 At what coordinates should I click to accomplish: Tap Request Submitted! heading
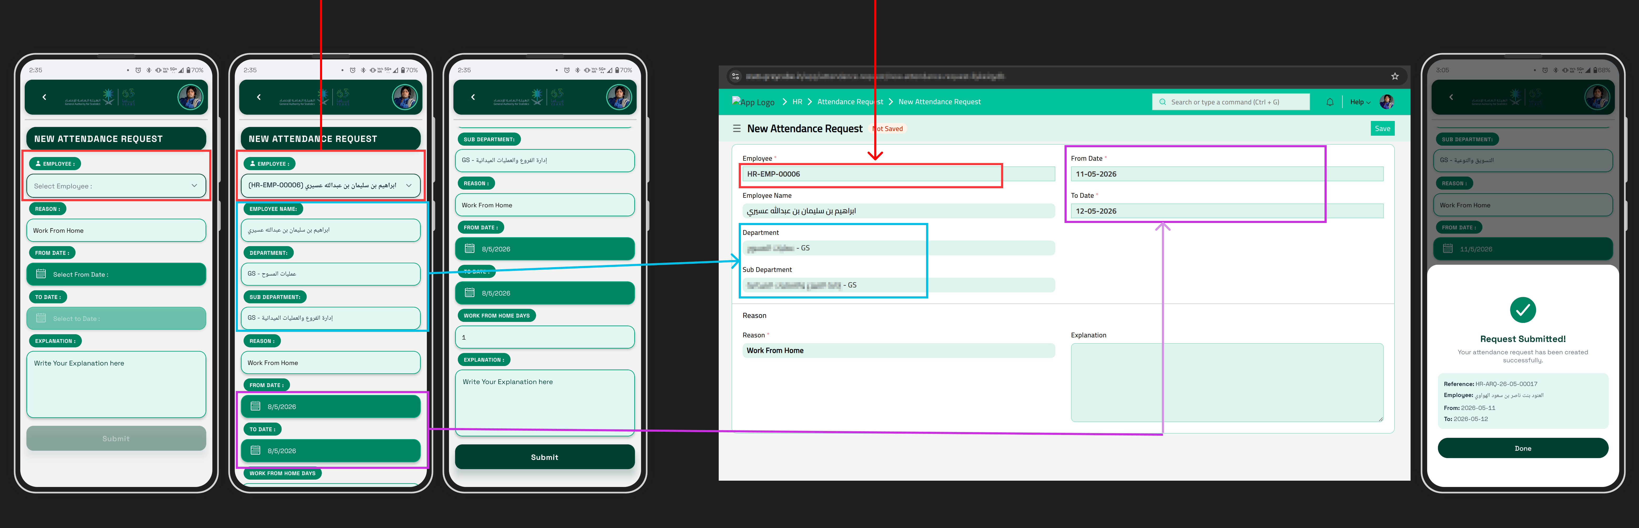point(1523,339)
